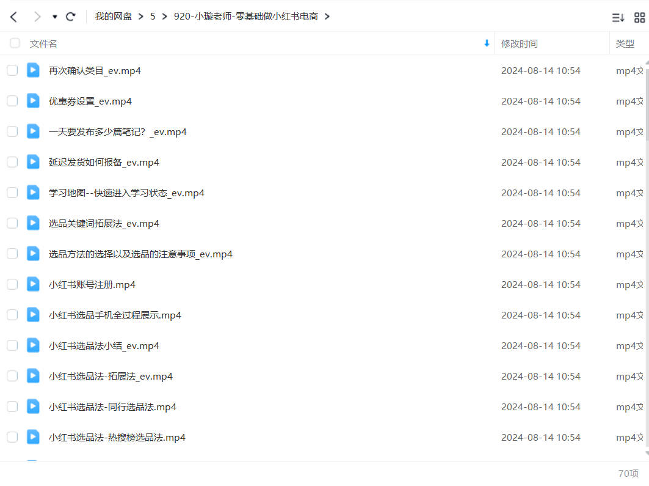Check the box for 小红书选品手机全过程展示.mp4
649x486 pixels.
tap(12, 315)
